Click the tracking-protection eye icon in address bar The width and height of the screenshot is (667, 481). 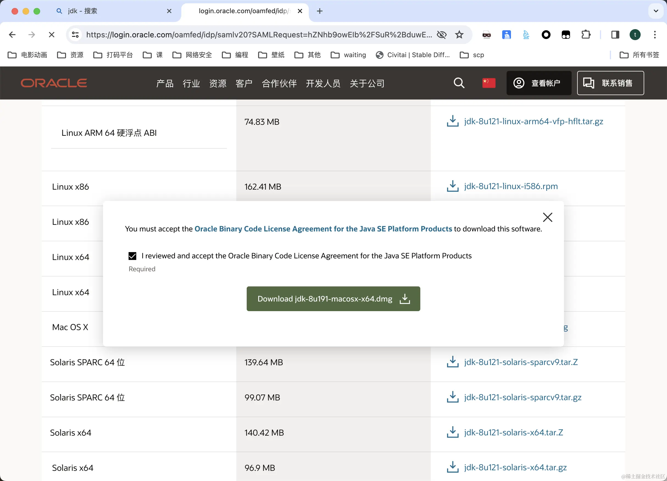click(x=441, y=35)
